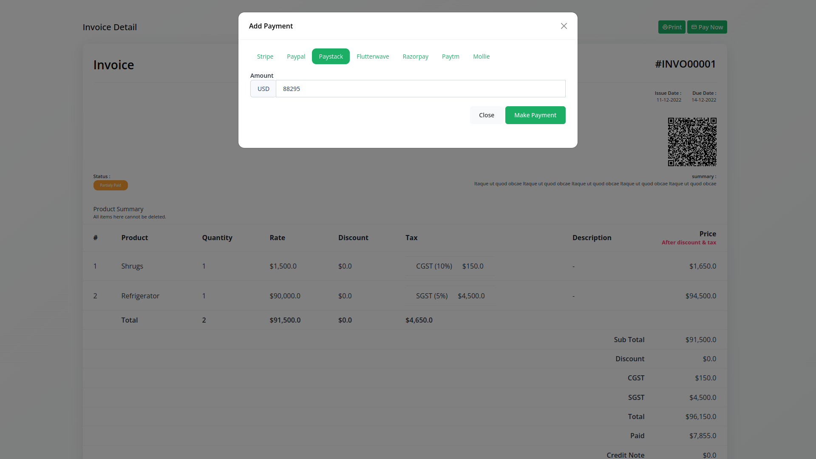Switch to the Paytm tab
This screenshot has height=459, width=816.
[450, 57]
